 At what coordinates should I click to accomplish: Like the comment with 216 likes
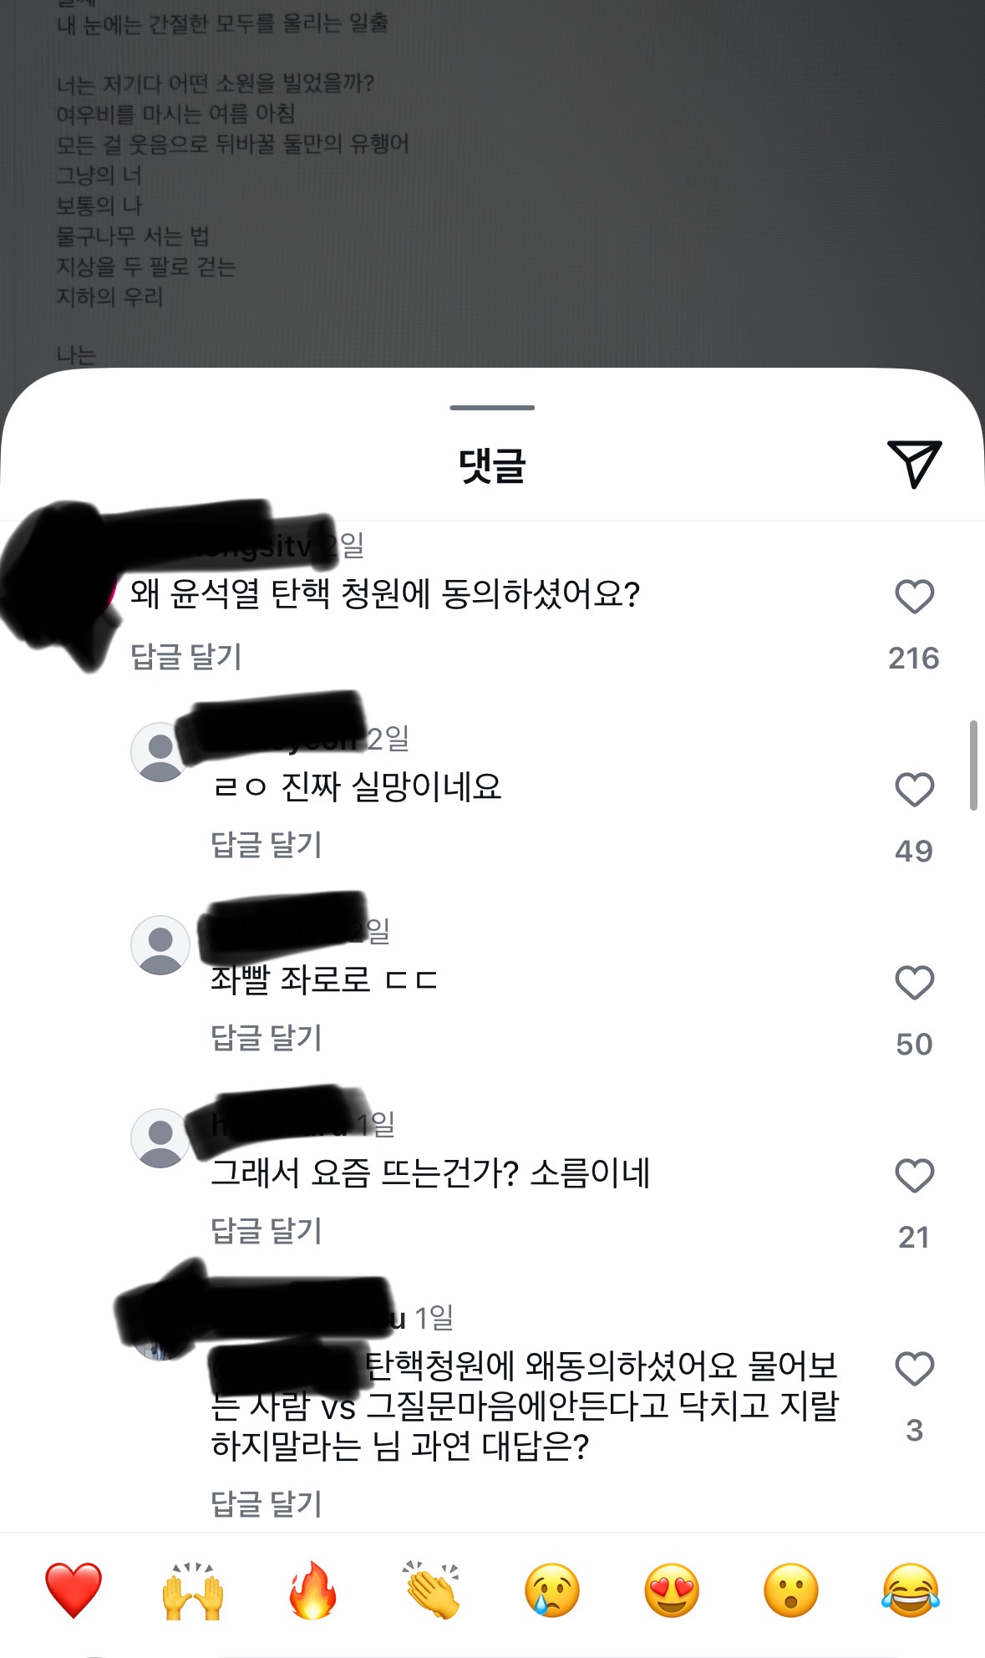click(914, 597)
